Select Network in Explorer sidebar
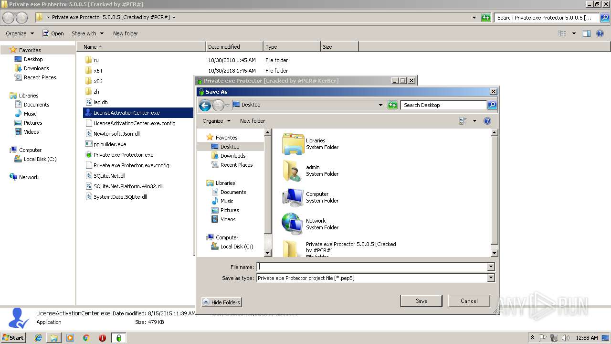611x344 pixels. 29,177
